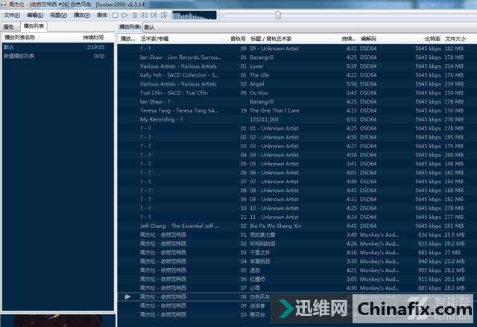The height and width of the screenshot is (327, 477).
Task: Select the 周杰伦 track sized 29.2 MB
Action: (x=297, y=244)
